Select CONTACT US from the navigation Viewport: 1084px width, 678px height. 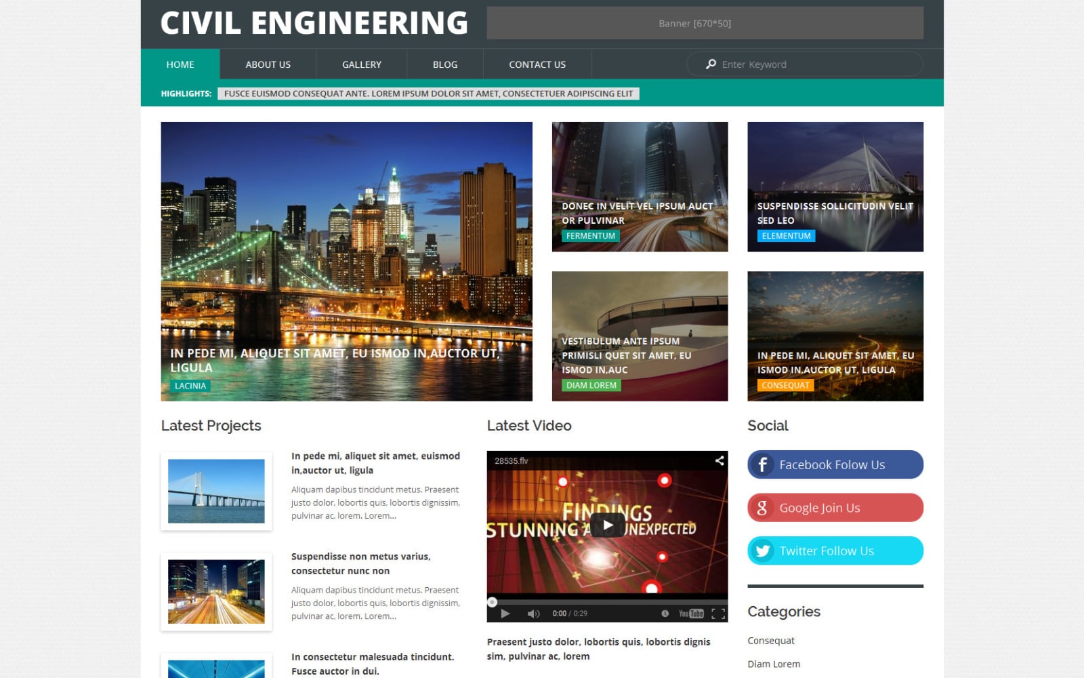coord(537,64)
